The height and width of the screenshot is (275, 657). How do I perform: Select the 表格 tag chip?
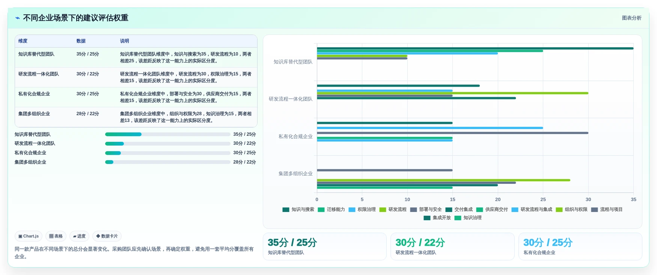(x=56, y=236)
